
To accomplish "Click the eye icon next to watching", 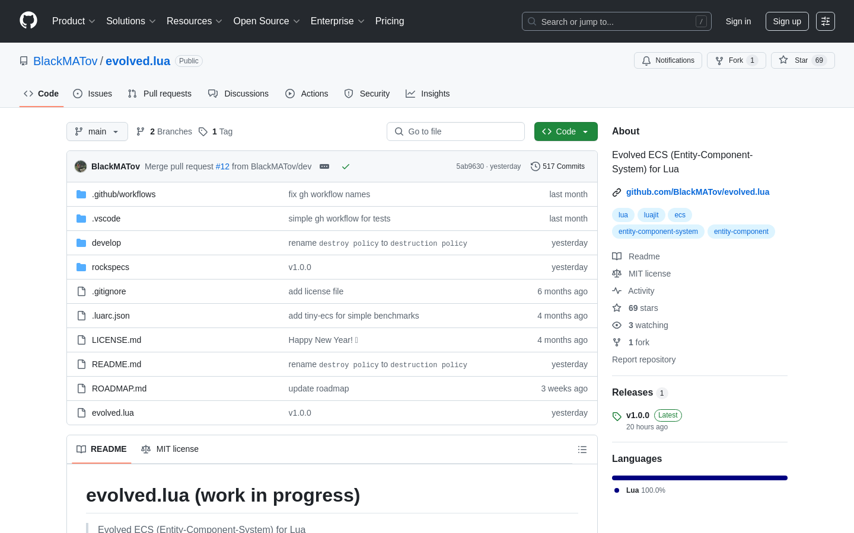I will (617, 325).
